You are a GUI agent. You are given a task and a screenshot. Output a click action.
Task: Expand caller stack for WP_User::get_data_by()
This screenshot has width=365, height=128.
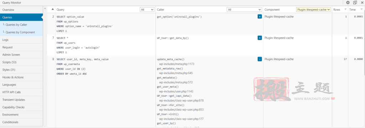tap(259, 38)
